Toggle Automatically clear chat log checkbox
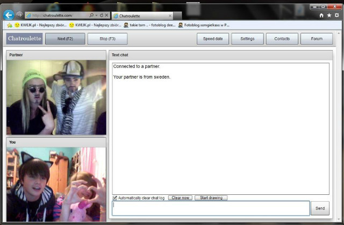The image size is (344, 225). tap(115, 198)
